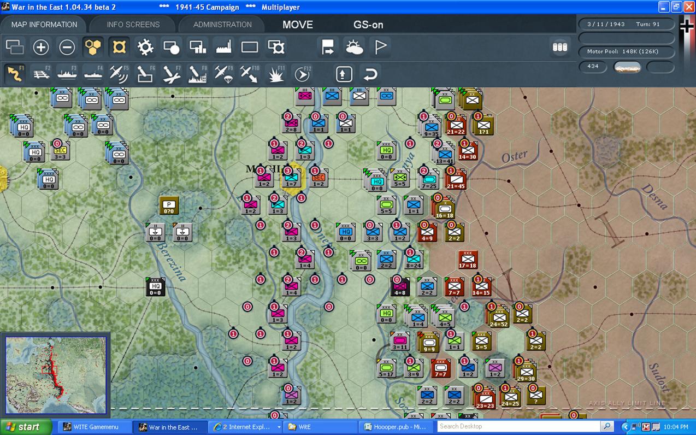696x435 pixels.
Task: Toggle the highlighted fort level icon
Action: [x=119, y=48]
